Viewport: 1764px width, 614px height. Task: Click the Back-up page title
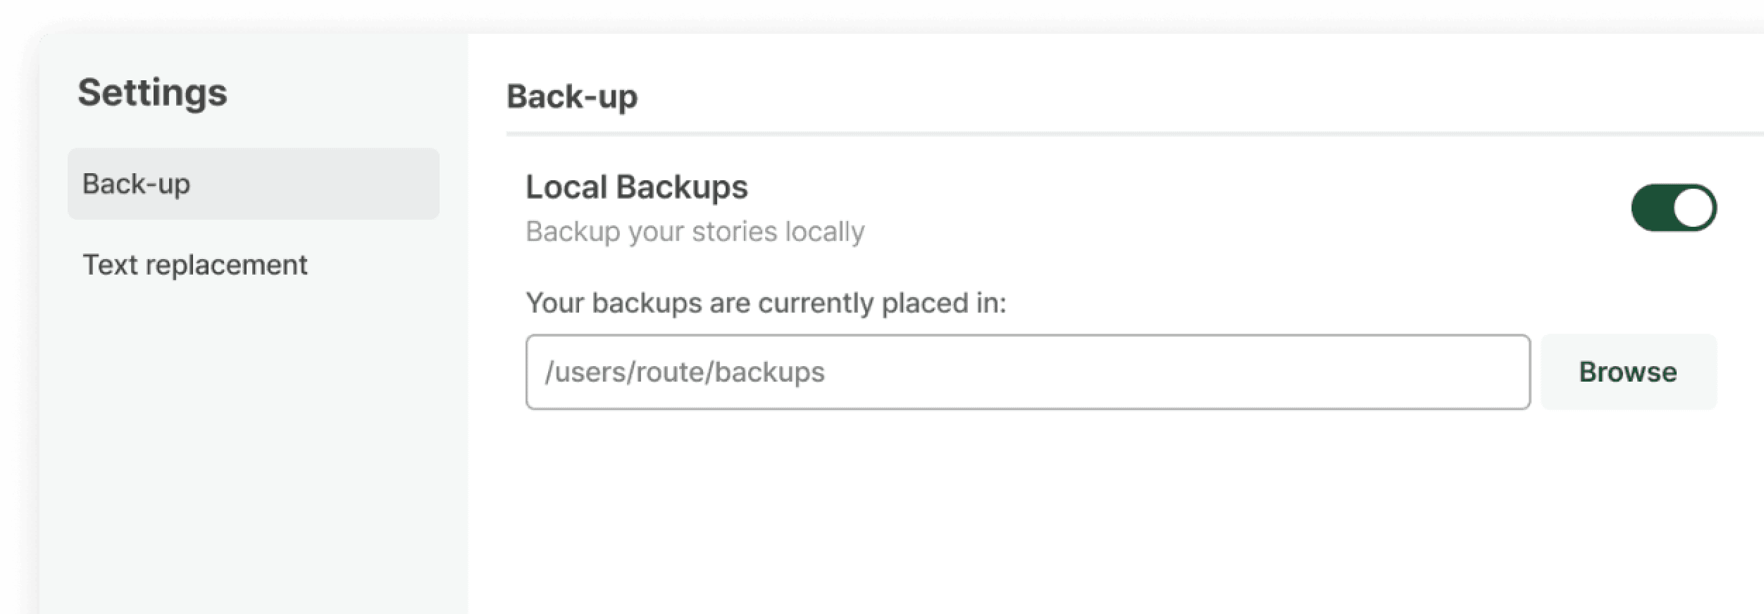(x=572, y=97)
